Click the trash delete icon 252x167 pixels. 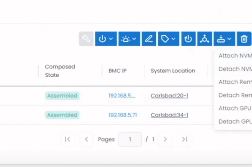pyautogui.click(x=244, y=39)
